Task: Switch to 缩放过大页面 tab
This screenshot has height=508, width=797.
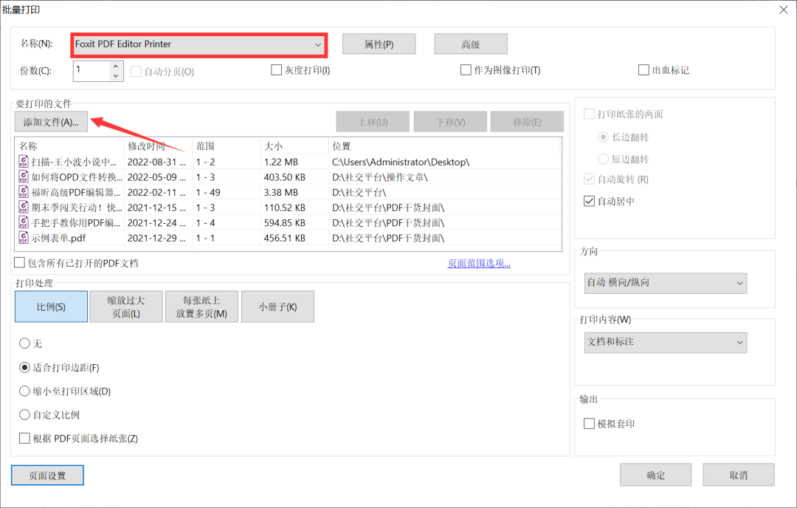Action: (126, 306)
